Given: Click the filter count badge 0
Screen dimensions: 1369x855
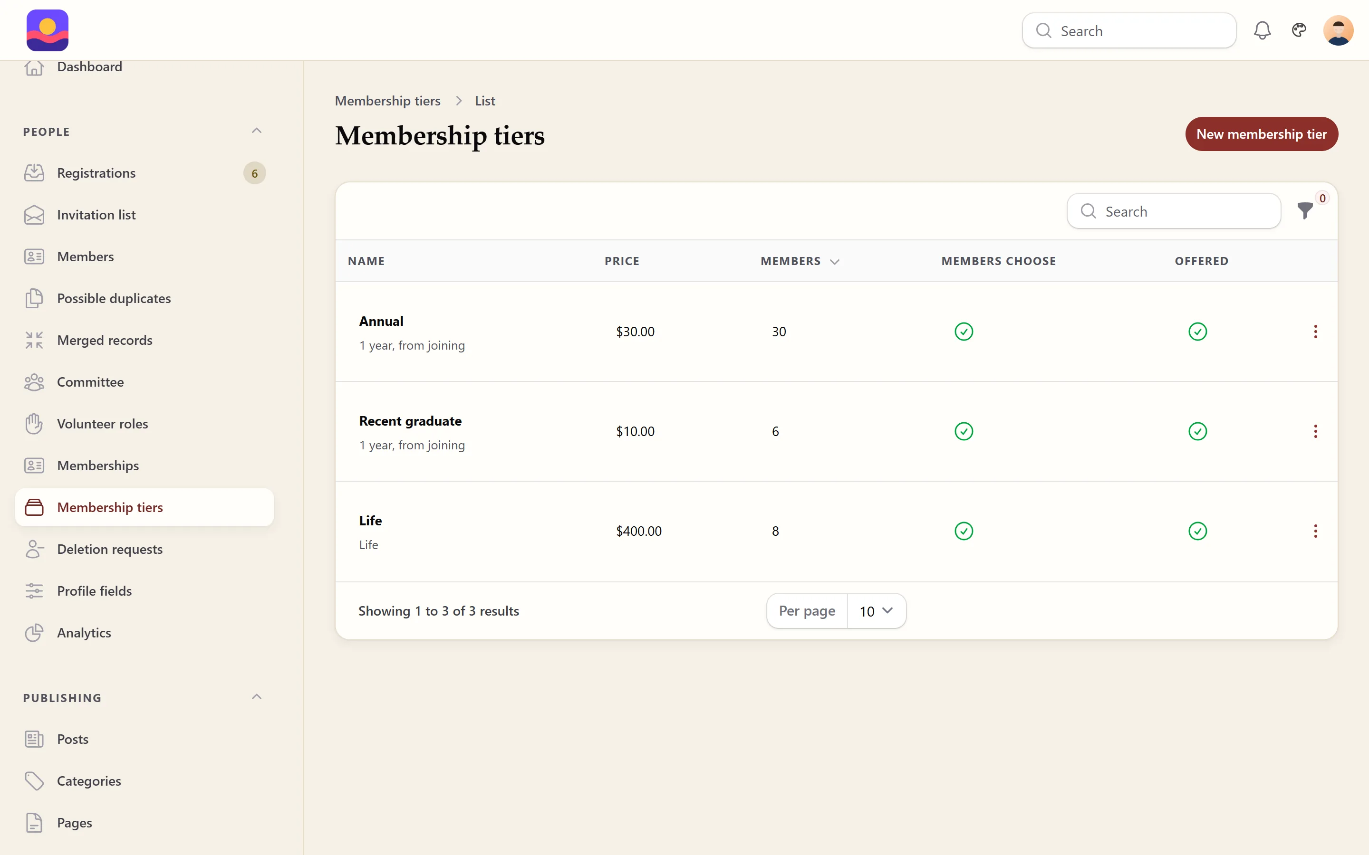Looking at the screenshot, I should point(1322,199).
